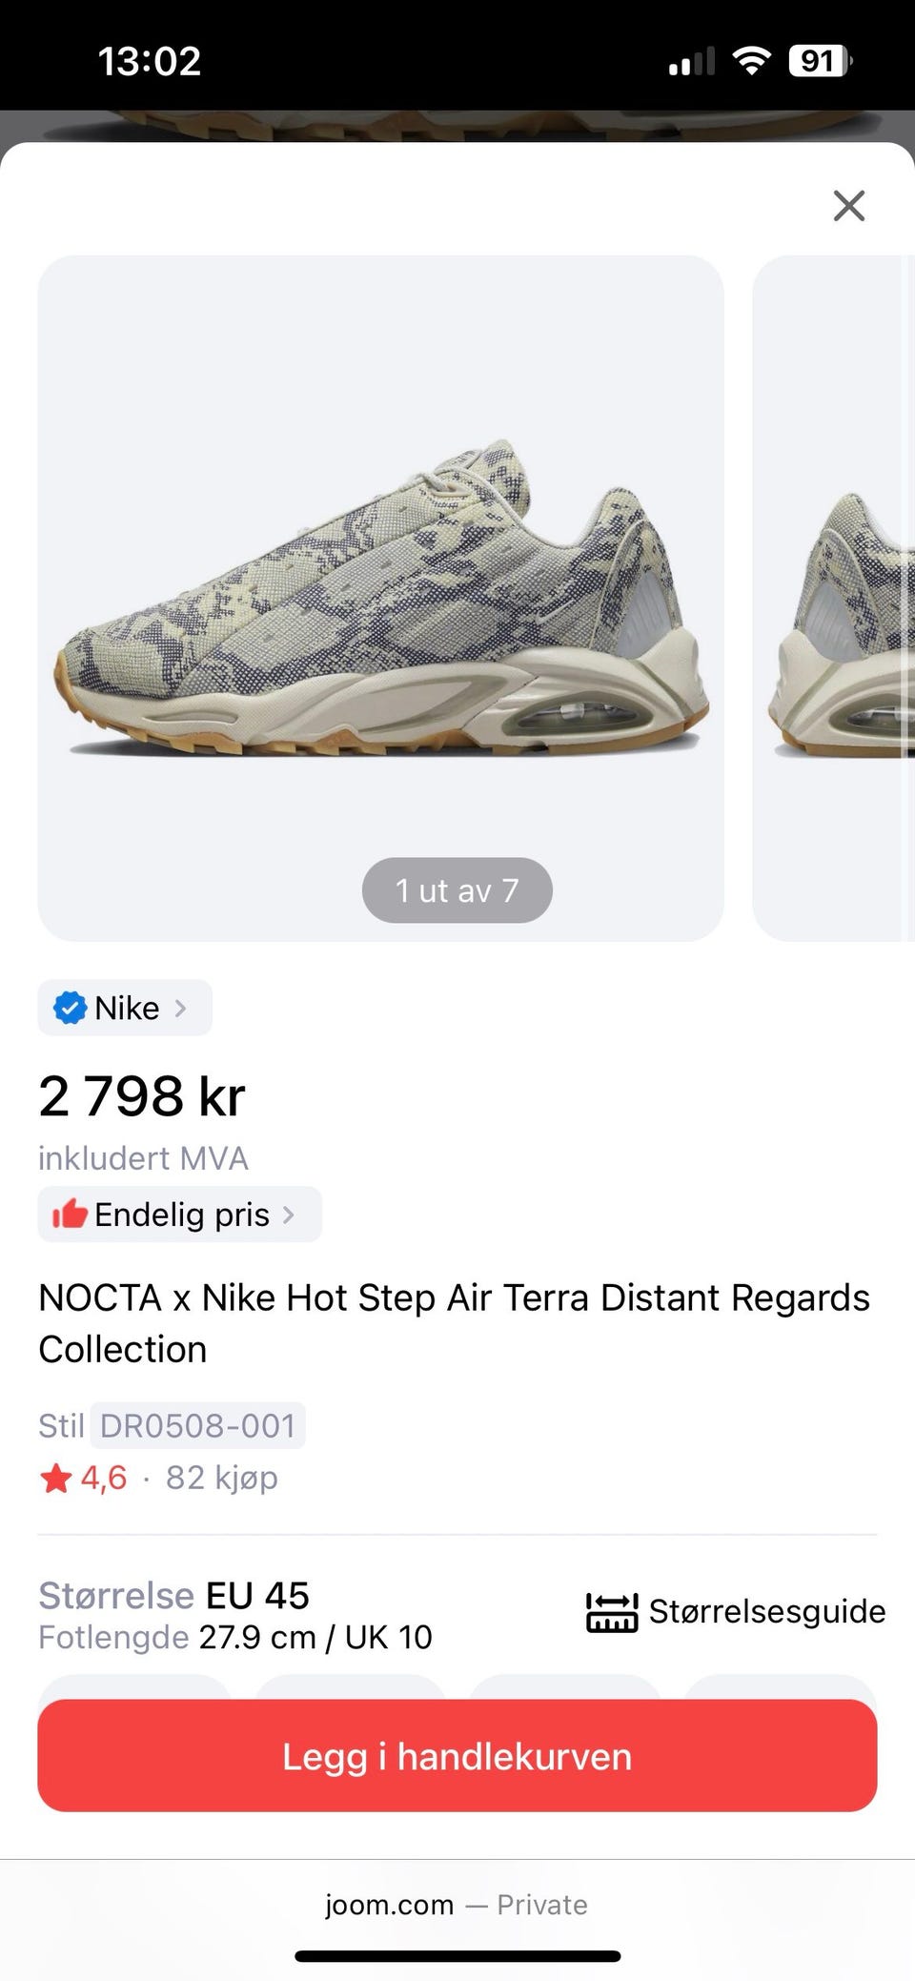Tap the red star rating icon
This screenshot has width=915, height=1981.
click(56, 1479)
